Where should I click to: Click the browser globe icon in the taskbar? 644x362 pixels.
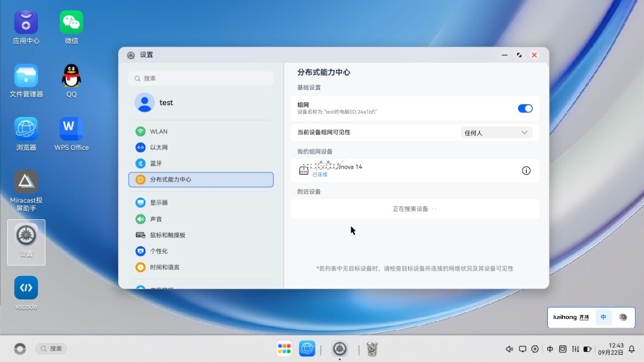pos(307,349)
